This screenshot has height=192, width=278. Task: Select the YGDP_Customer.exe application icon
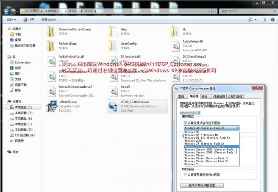point(113,106)
